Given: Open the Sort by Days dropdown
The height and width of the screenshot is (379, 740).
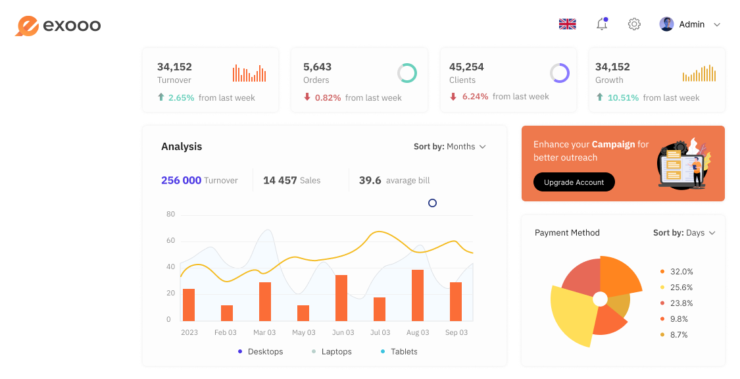Looking at the screenshot, I should tap(684, 233).
